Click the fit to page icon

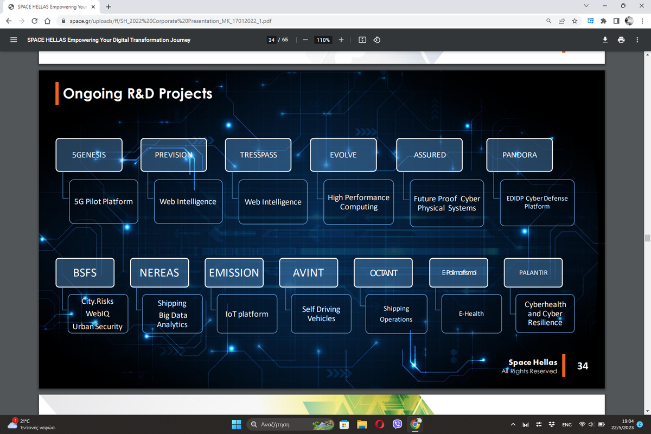point(362,40)
